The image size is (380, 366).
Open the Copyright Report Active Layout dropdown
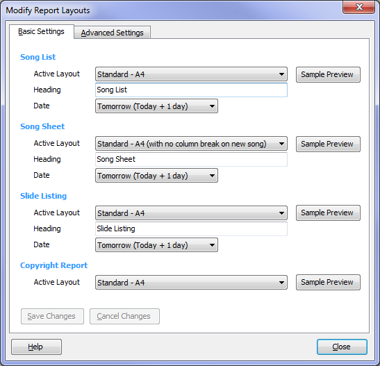click(191, 283)
